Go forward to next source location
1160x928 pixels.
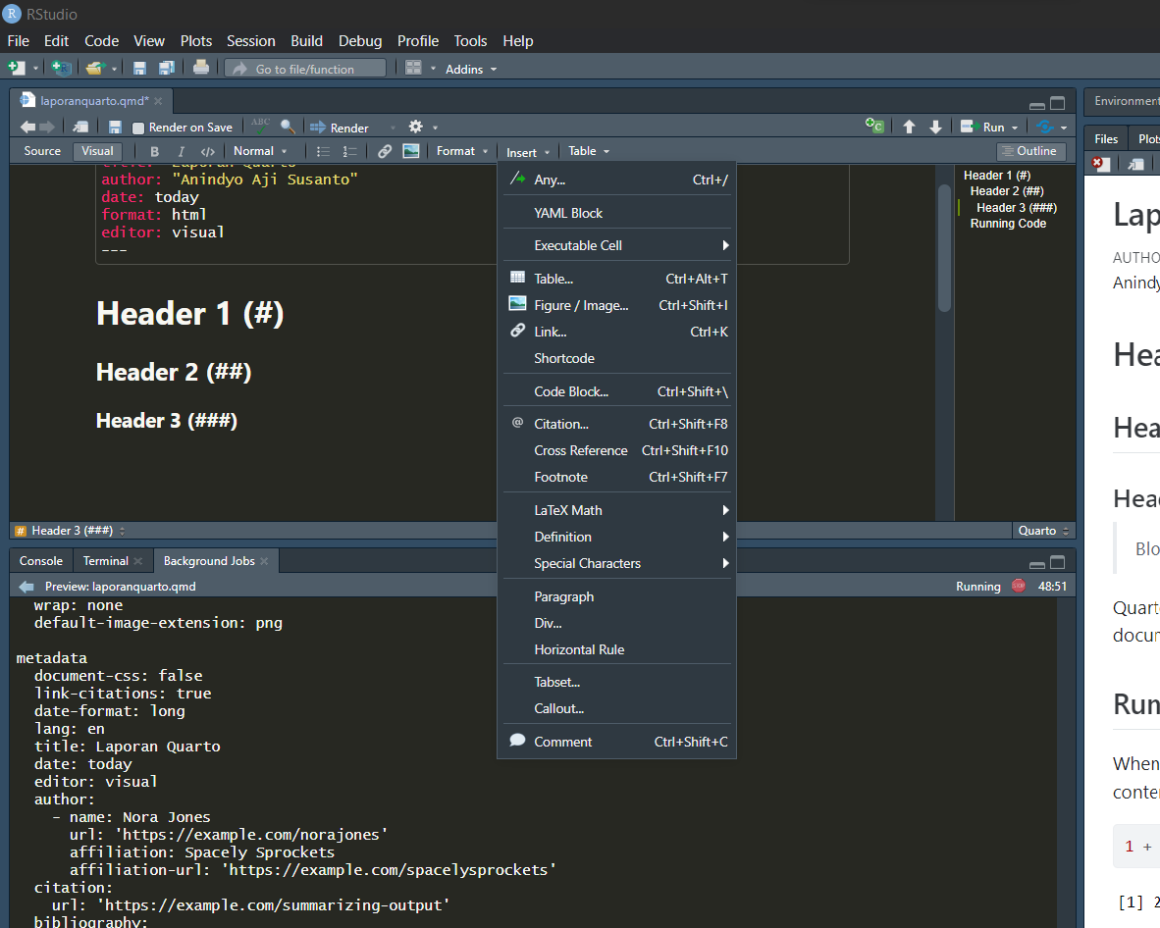(x=46, y=128)
